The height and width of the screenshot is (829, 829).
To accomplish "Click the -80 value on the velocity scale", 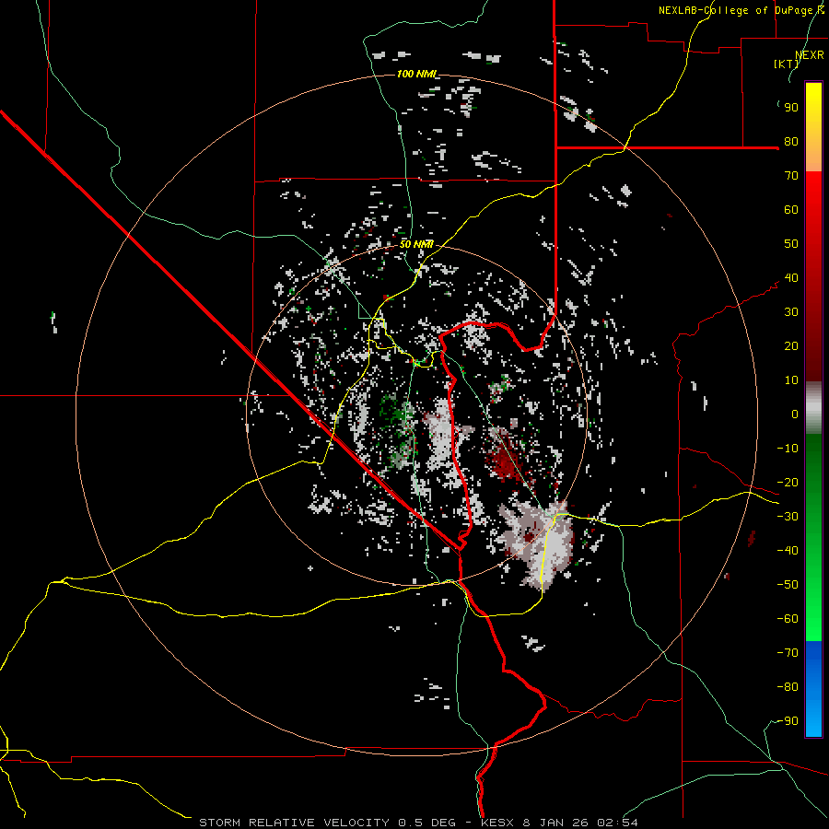I will coord(788,687).
